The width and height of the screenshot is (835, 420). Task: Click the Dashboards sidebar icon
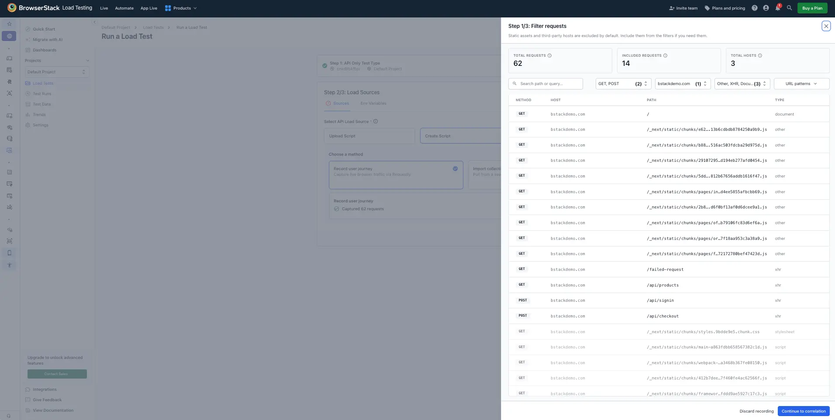28,50
